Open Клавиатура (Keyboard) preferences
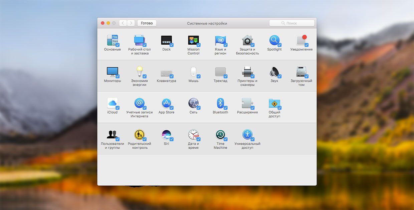This screenshot has height=210, width=414. tap(166, 71)
